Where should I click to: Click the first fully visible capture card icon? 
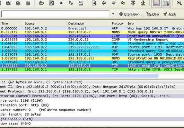click(x=8, y=3)
